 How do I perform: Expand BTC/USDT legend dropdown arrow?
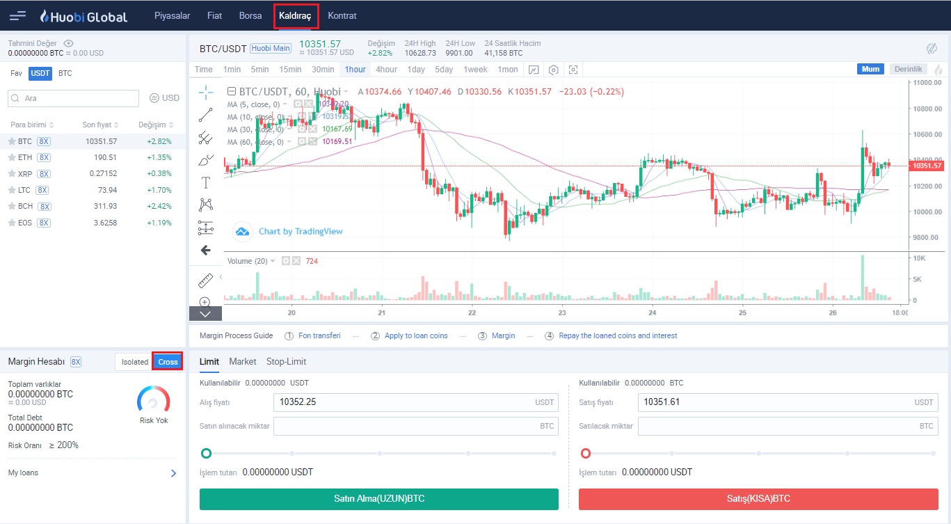coord(346,92)
